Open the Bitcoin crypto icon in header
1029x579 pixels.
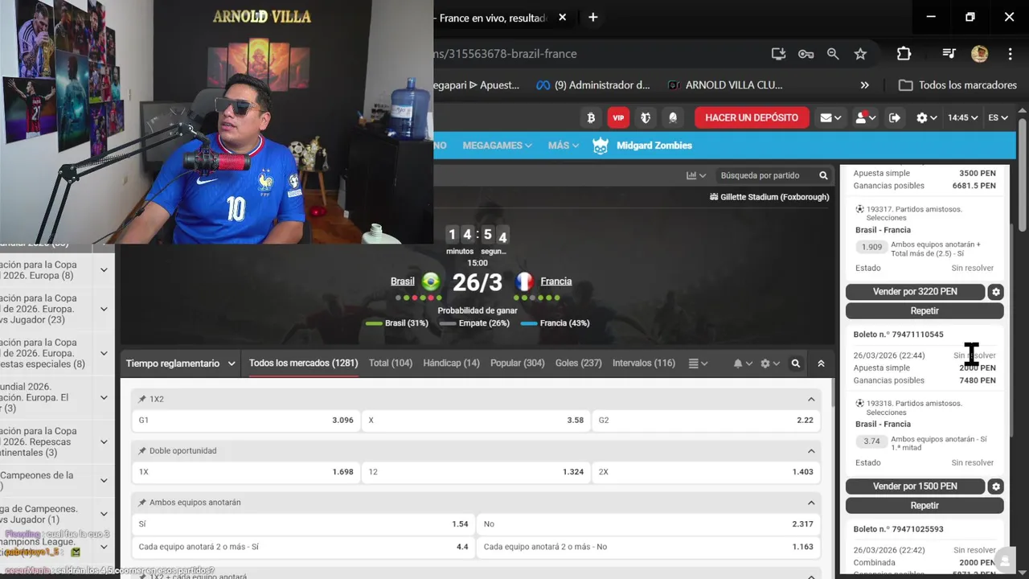(591, 117)
